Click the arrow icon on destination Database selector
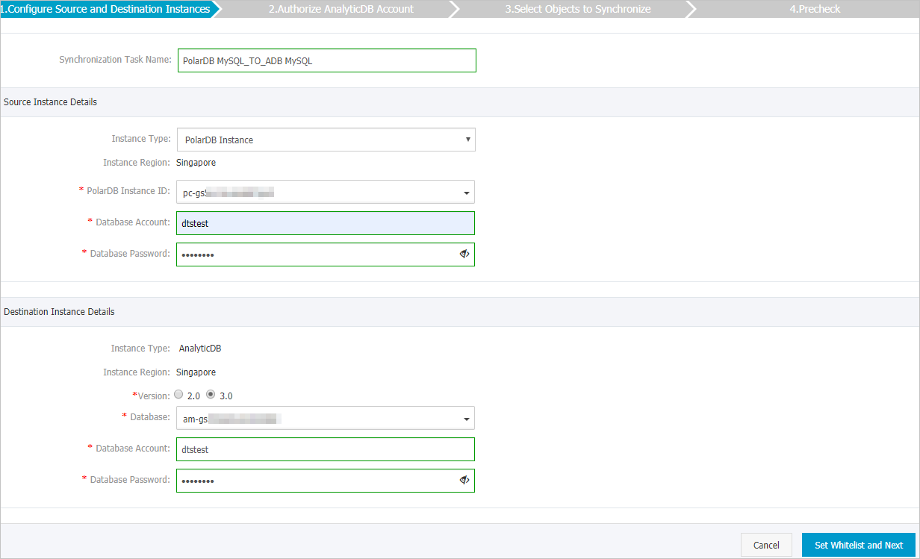The image size is (920, 559). click(466, 418)
